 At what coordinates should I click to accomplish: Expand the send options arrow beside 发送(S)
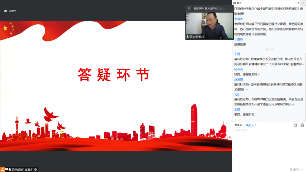pos(302,169)
